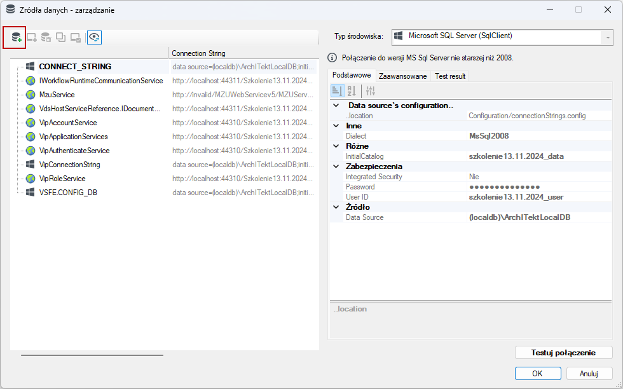The width and height of the screenshot is (623, 389).
Task: Open the Test result tab
Action: 450,76
